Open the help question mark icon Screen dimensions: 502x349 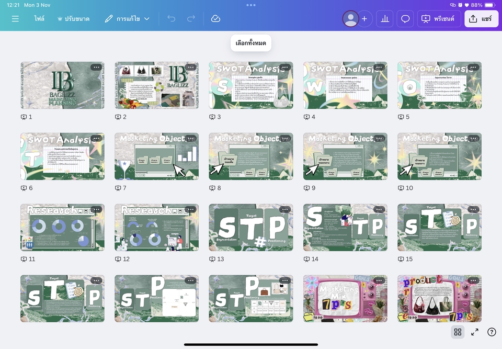[x=492, y=332]
